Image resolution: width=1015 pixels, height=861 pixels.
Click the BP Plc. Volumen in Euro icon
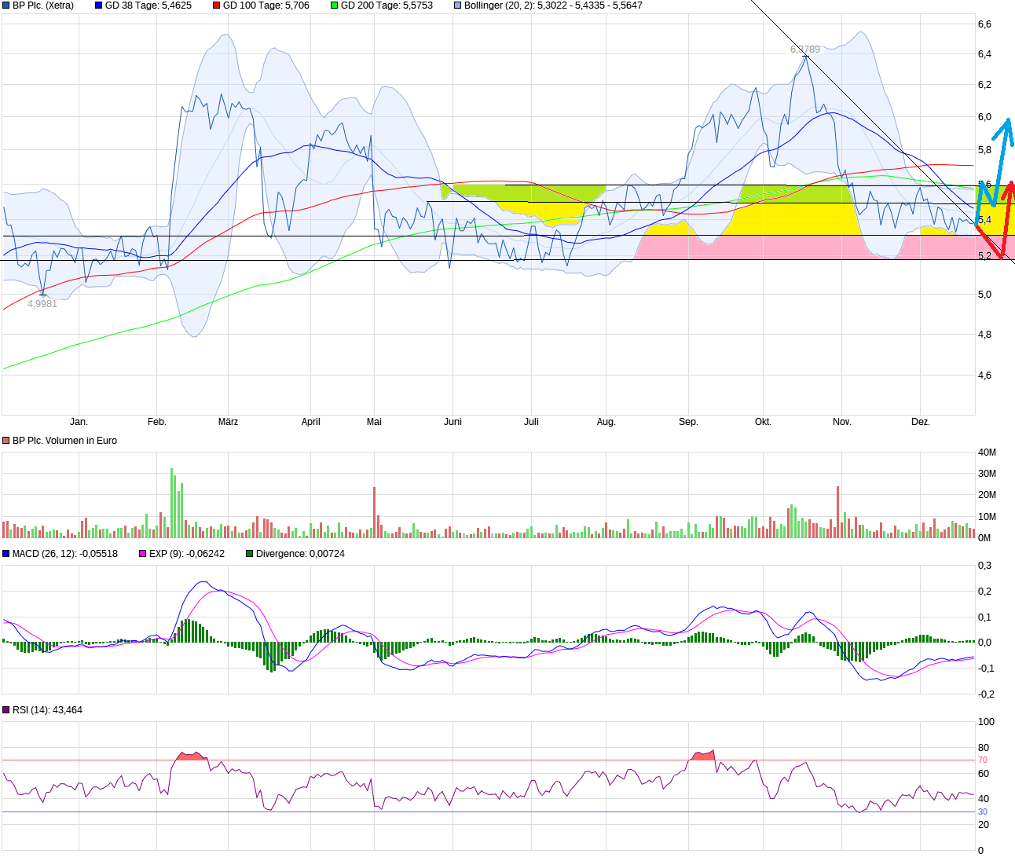tap(7, 441)
